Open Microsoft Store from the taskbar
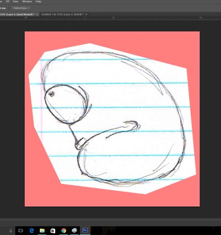Viewport: 221px width, 235px height. pyautogui.click(x=53, y=231)
